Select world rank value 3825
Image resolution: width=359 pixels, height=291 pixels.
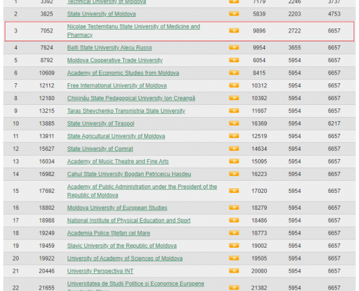click(x=47, y=14)
